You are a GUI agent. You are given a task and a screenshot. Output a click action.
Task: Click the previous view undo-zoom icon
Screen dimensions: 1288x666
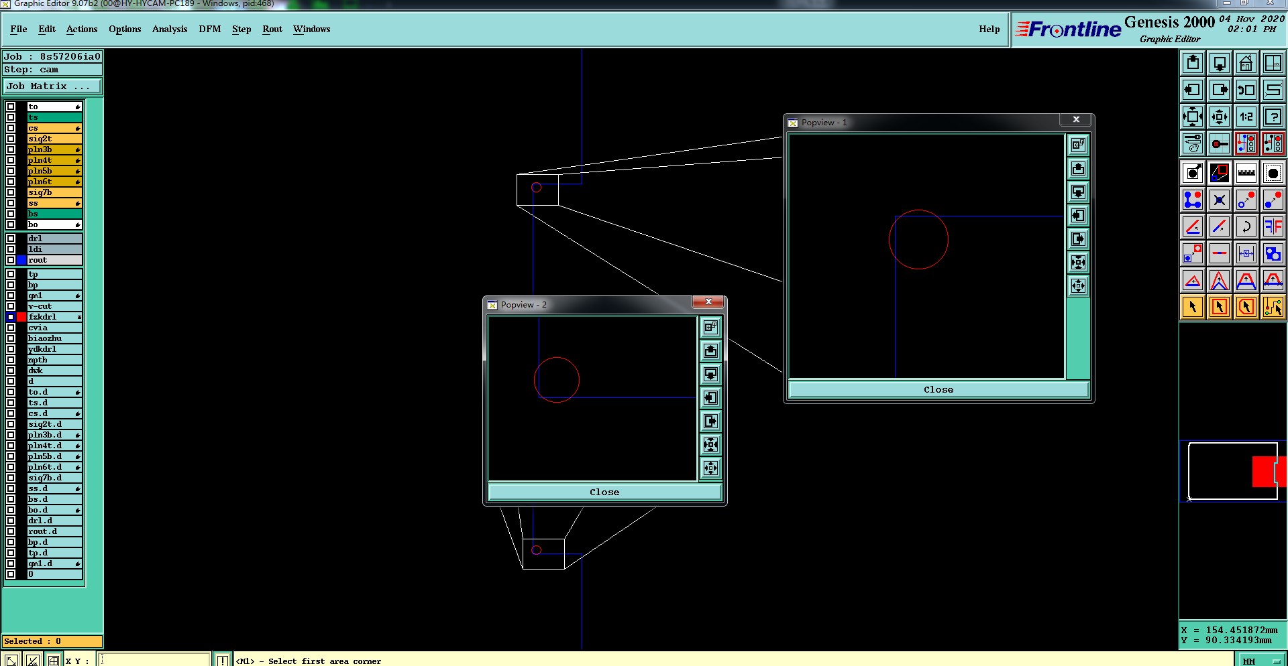(x=1246, y=90)
